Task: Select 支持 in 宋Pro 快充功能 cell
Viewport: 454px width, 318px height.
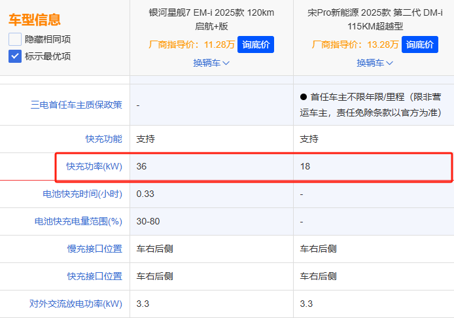Action: (x=309, y=139)
